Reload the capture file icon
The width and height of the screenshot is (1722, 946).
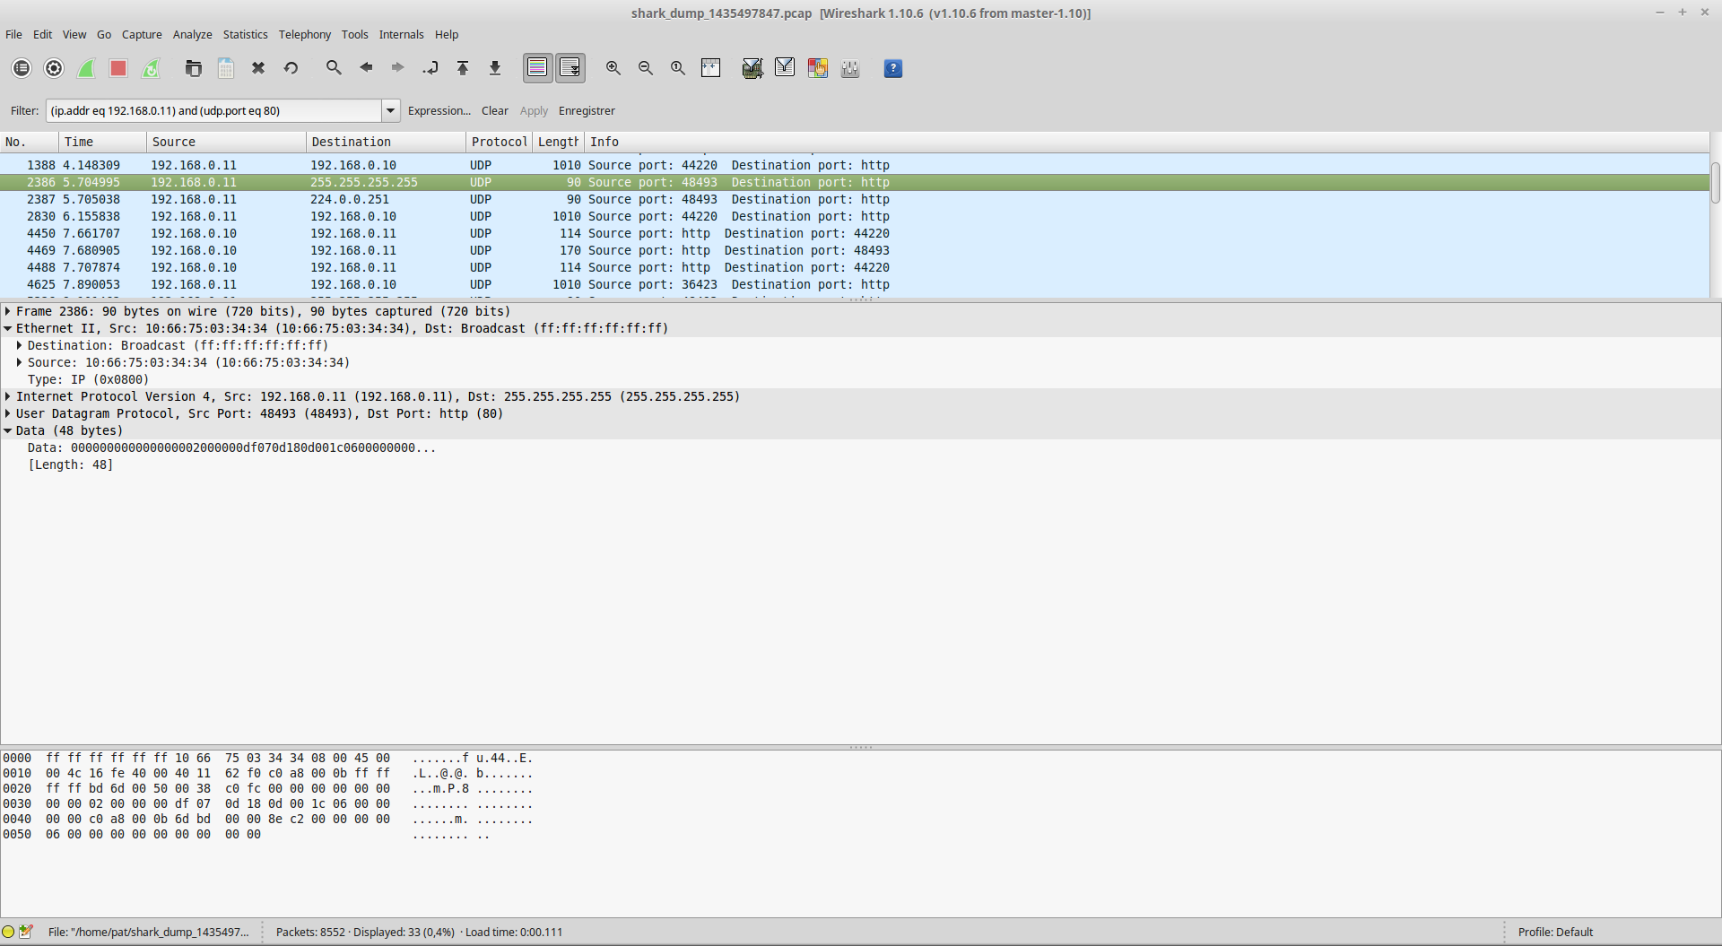coord(291,68)
